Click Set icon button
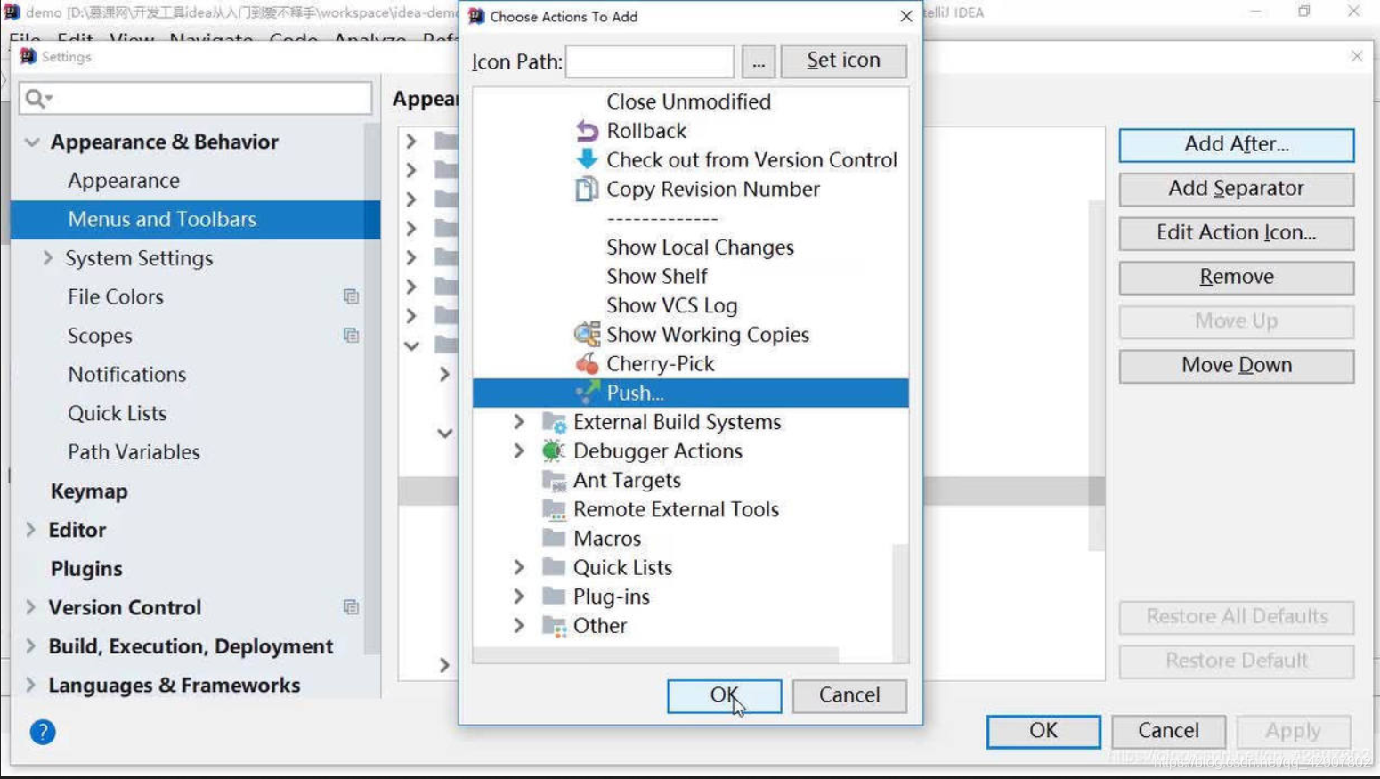Viewport: 1380px width, 779px height. pos(843,61)
